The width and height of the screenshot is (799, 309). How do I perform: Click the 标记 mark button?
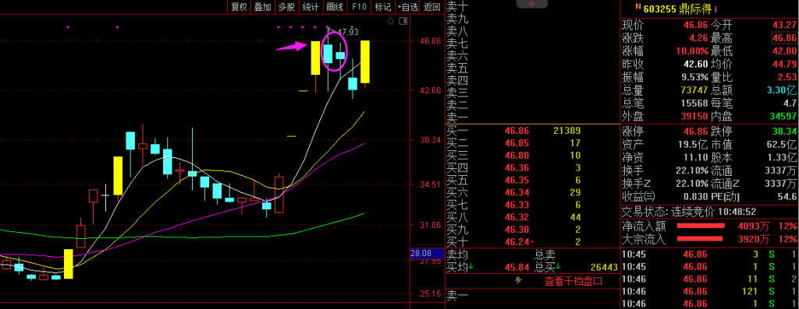382,6
